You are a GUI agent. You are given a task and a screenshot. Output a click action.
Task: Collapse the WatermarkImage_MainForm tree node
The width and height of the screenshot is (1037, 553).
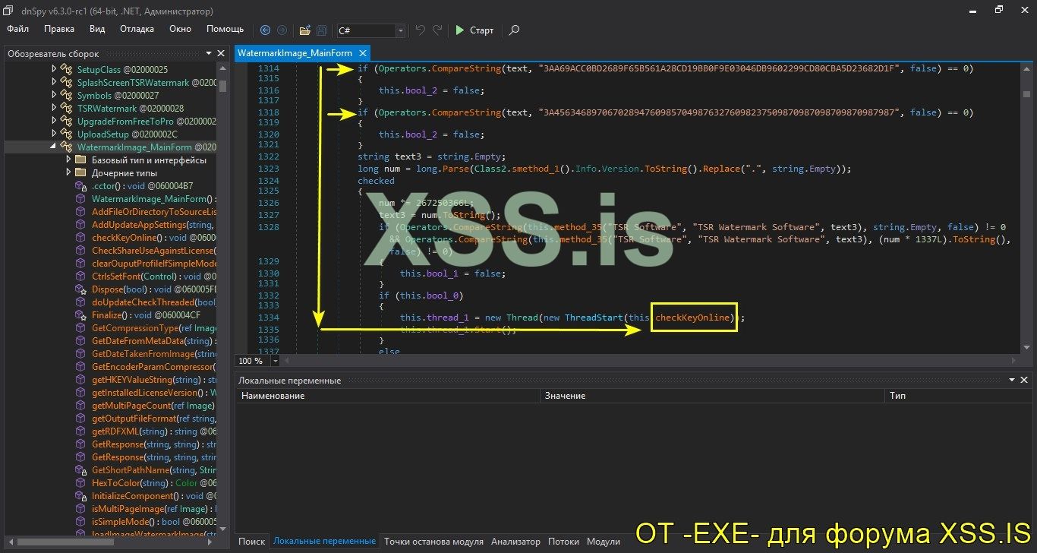pos(54,147)
